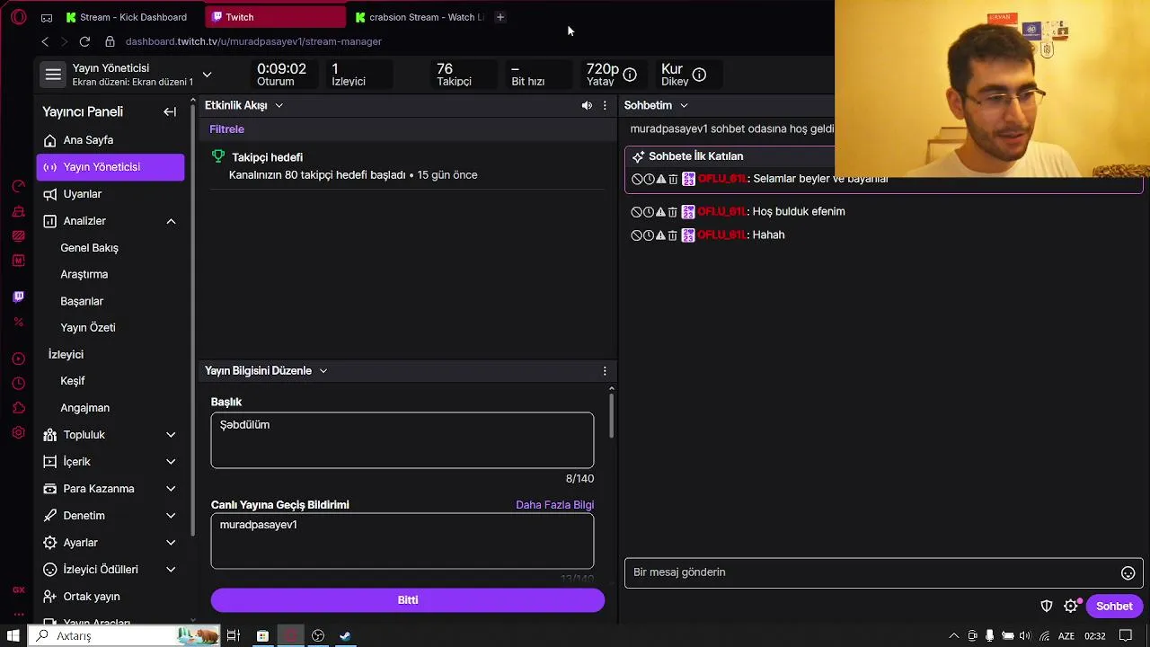1150x647 pixels.
Task: Open the Etkinlik Akışı panel dropdown
Action: (x=279, y=106)
